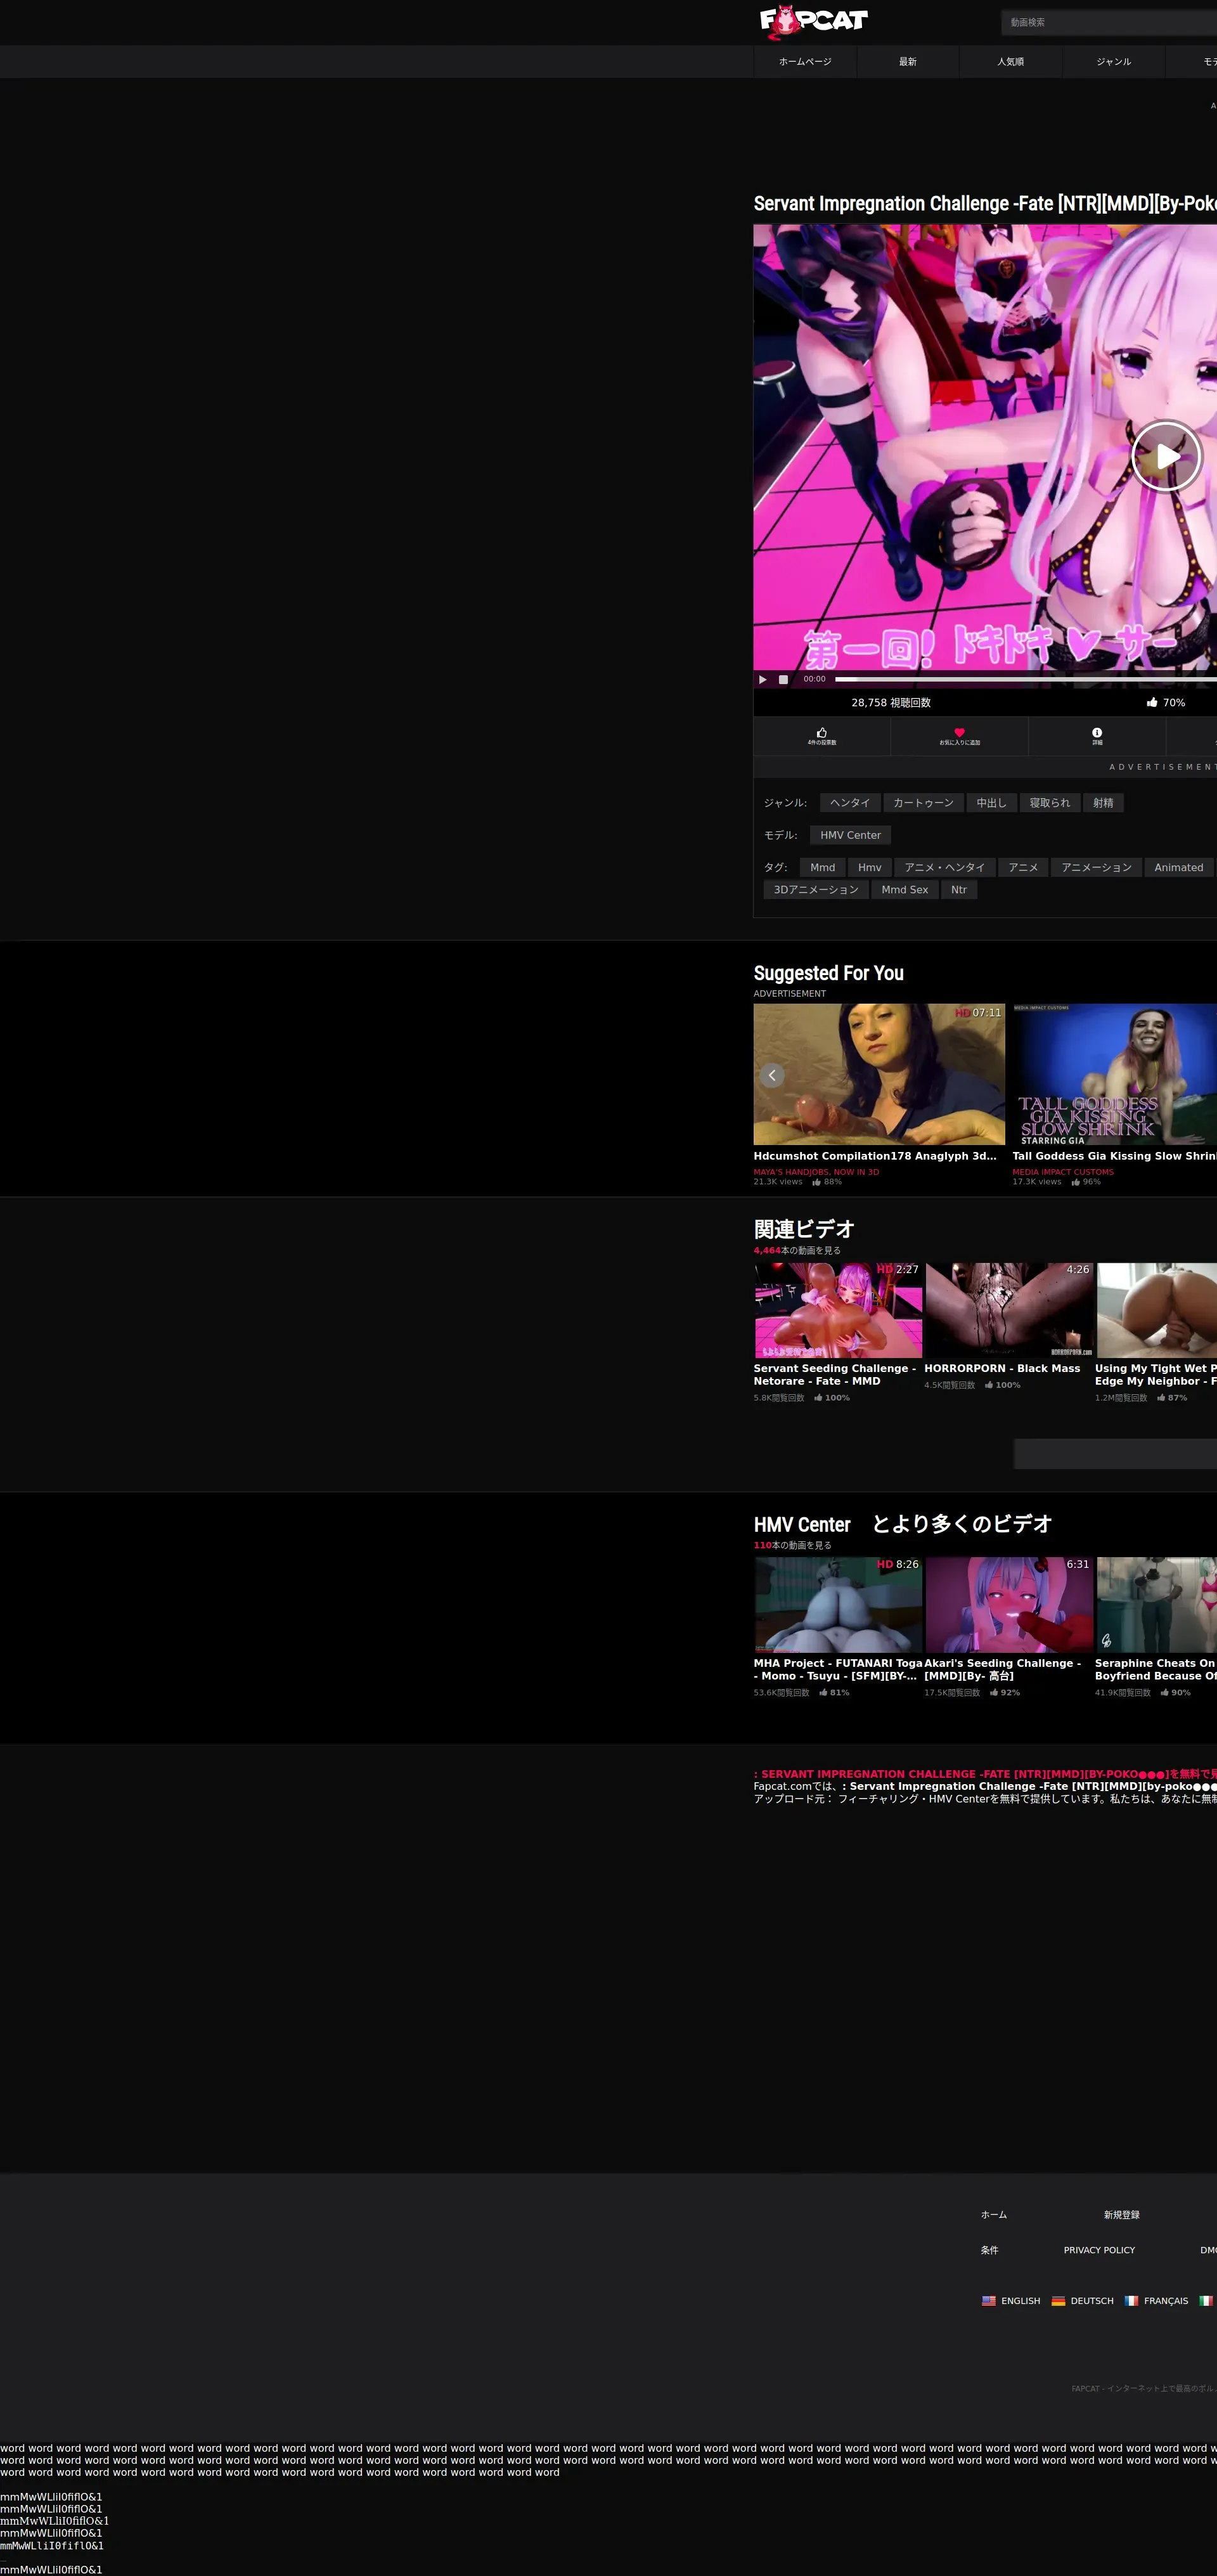Click the ホーム footer link
The image size is (1217, 2576).
pos(994,2215)
